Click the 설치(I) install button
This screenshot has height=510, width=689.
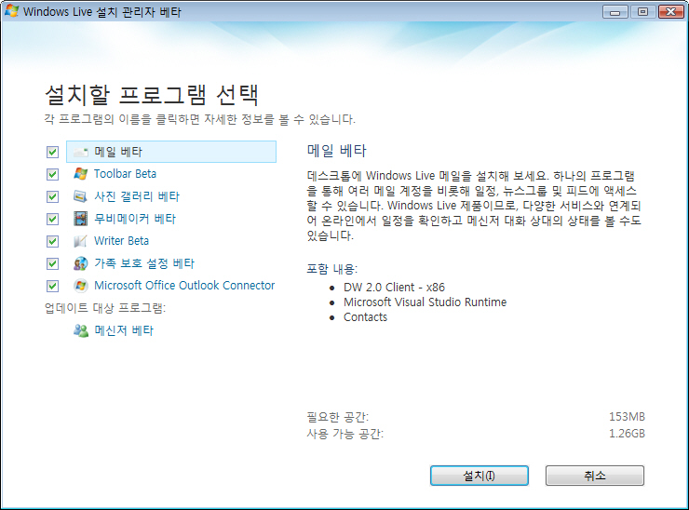pos(480,476)
